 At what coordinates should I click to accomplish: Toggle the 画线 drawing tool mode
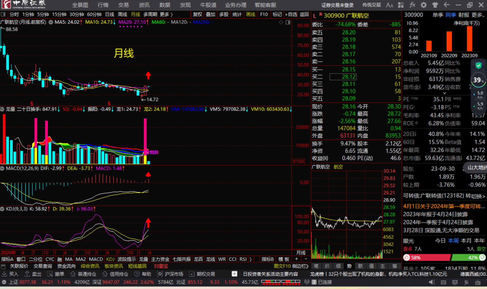point(251,15)
